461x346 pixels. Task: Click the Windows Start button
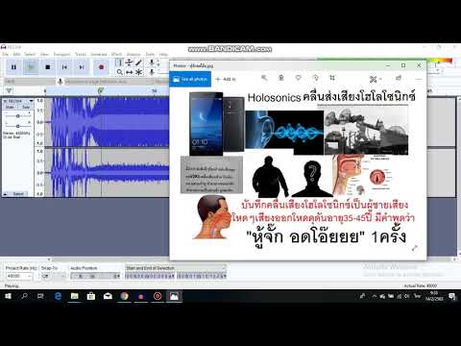click(x=8, y=296)
